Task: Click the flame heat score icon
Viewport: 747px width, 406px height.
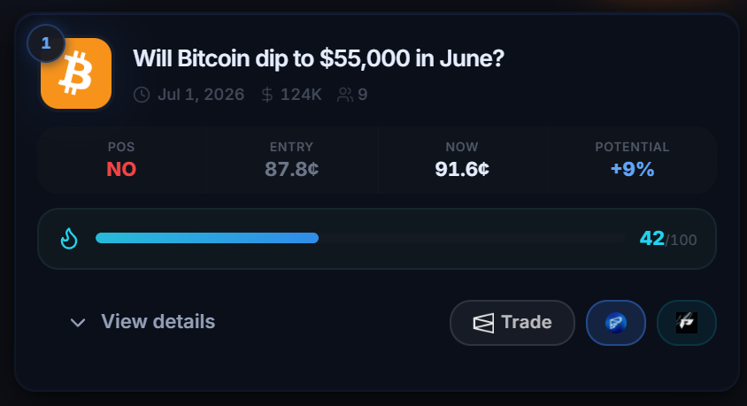Action: click(x=69, y=239)
